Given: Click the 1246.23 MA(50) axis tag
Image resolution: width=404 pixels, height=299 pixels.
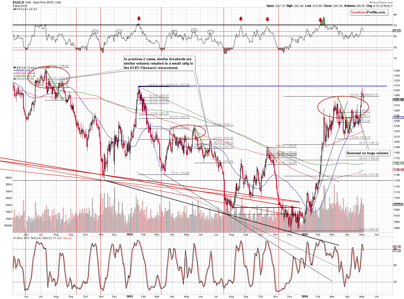Looking at the screenshot, I should tap(398, 117).
